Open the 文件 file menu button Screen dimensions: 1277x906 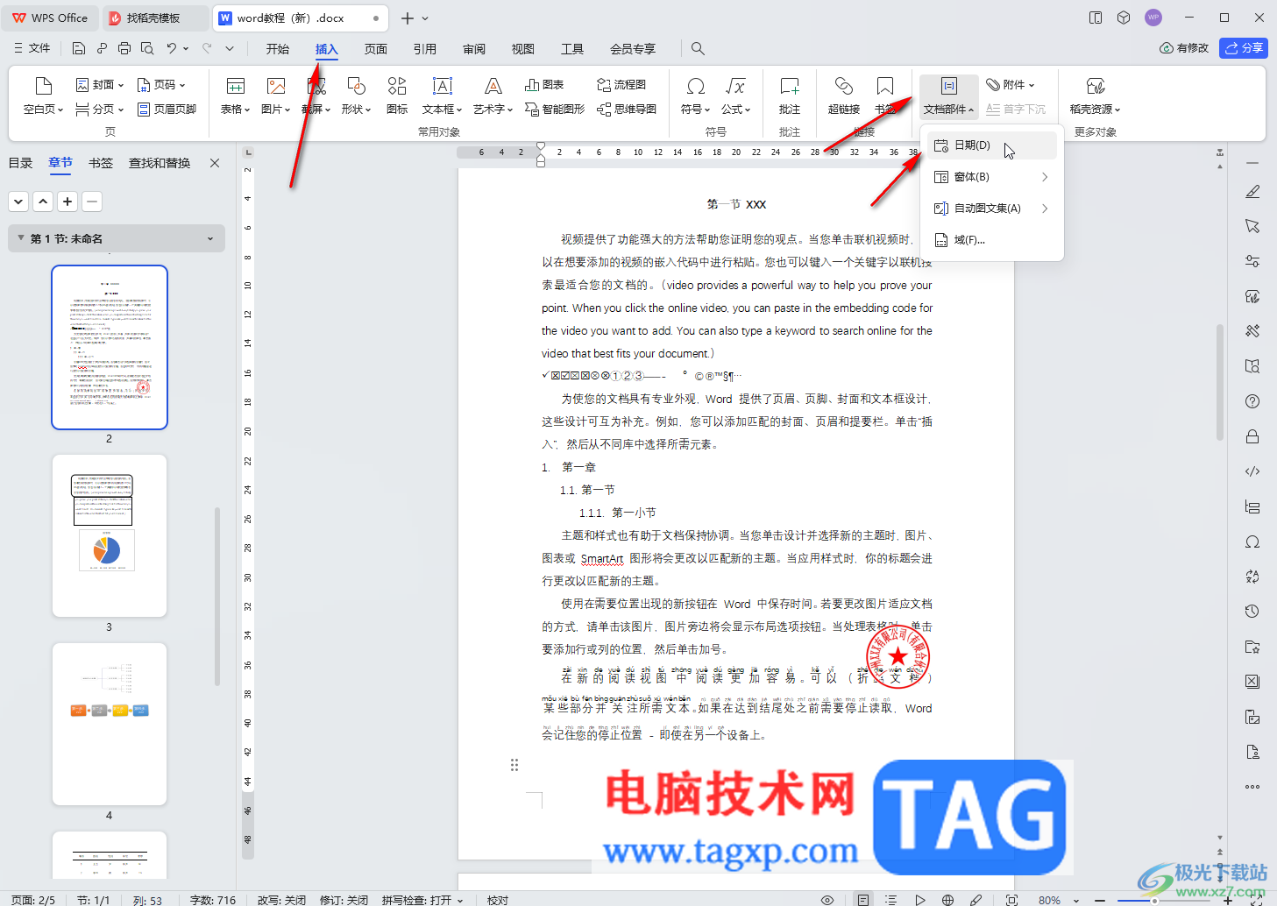pyautogui.click(x=32, y=48)
